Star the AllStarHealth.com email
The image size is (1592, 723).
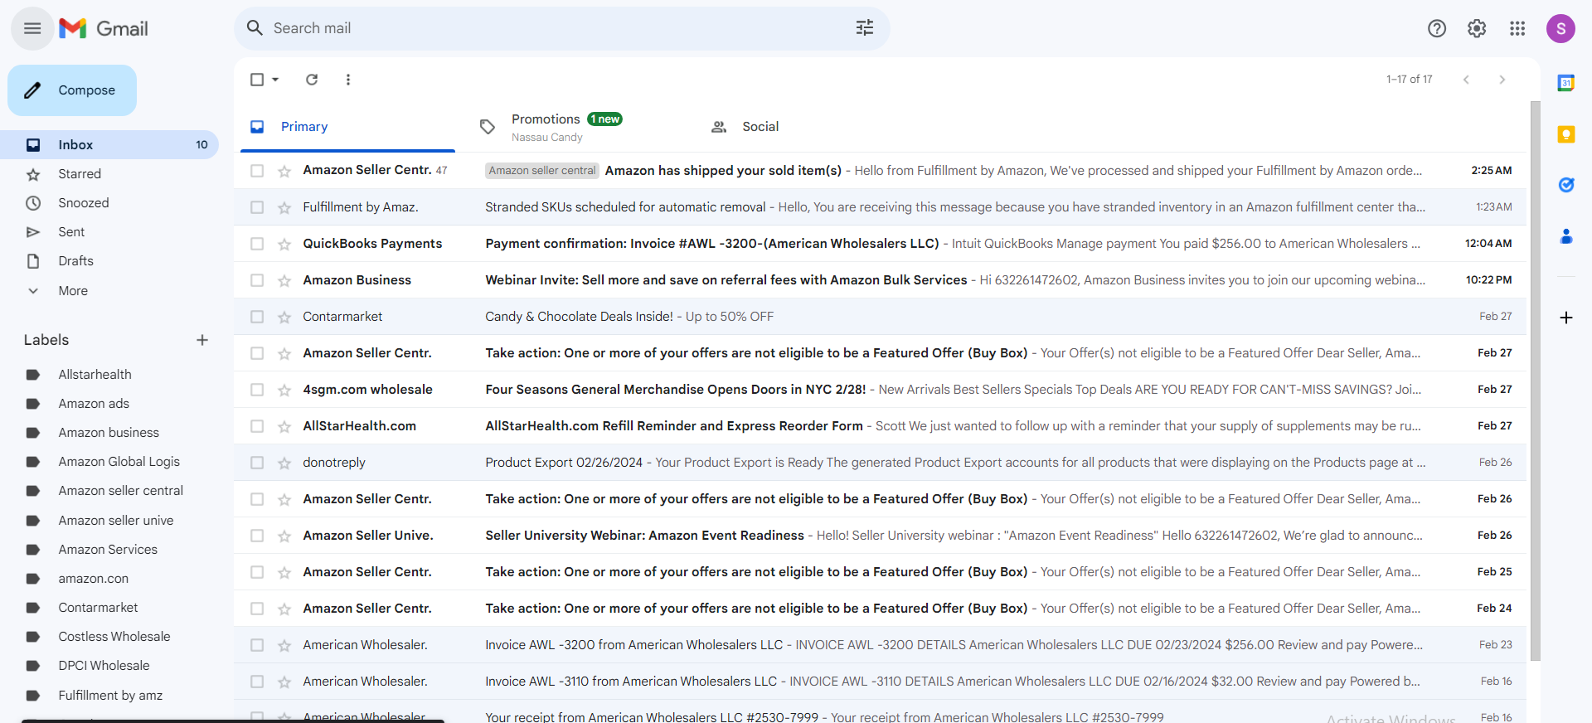pyautogui.click(x=284, y=426)
